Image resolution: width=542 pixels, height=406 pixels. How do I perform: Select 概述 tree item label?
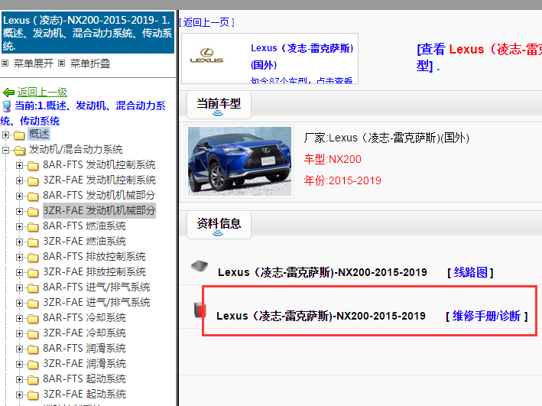click(x=39, y=134)
